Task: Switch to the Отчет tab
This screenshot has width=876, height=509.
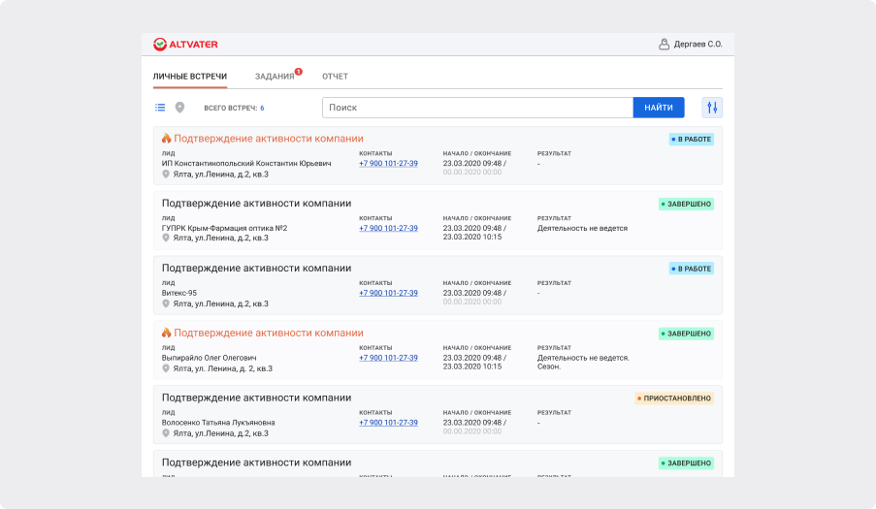Action: [x=335, y=77]
